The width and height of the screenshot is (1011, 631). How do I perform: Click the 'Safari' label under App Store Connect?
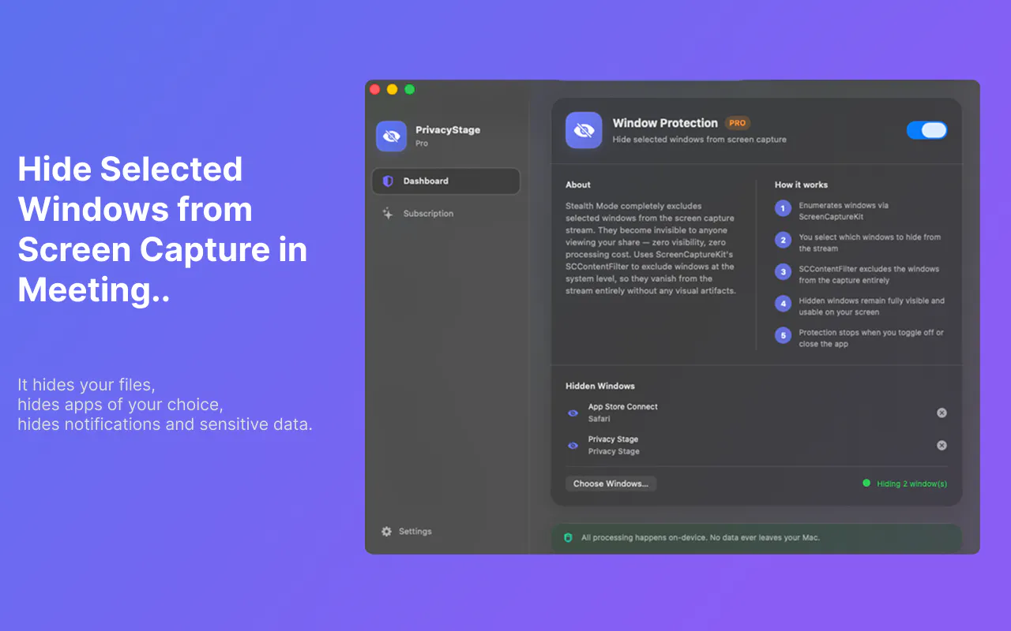click(x=599, y=419)
